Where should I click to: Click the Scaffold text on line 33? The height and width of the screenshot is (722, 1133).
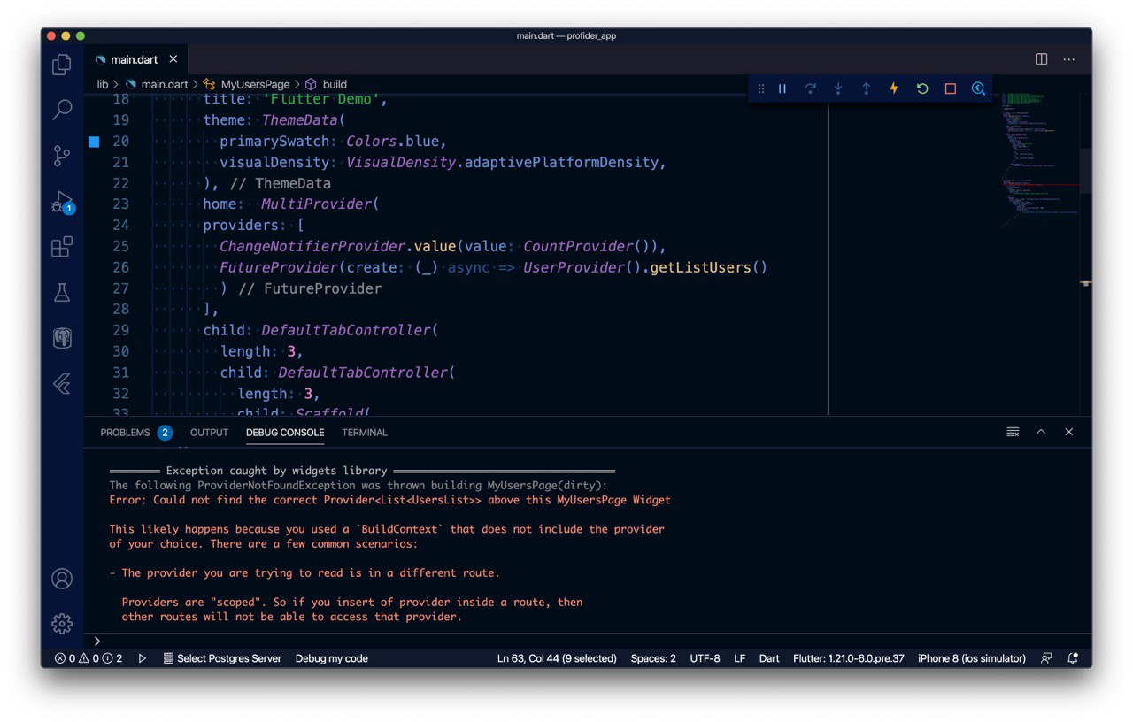pyautogui.click(x=328, y=412)
